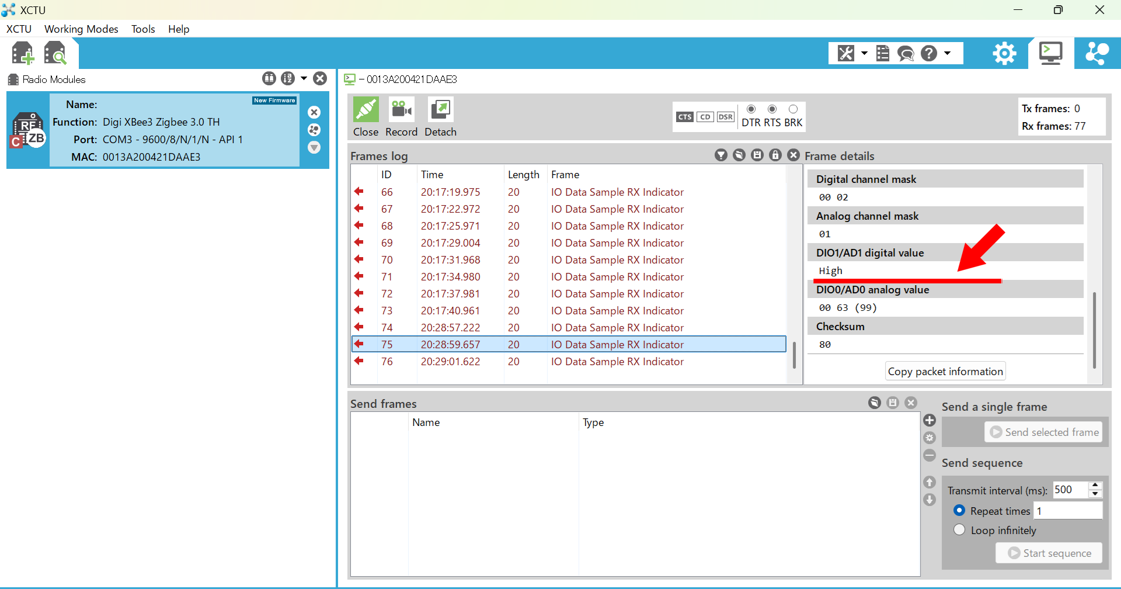Click the Radio Modules sort icon
This screenshot has height=589, width=1121.
tap(288, 78)
